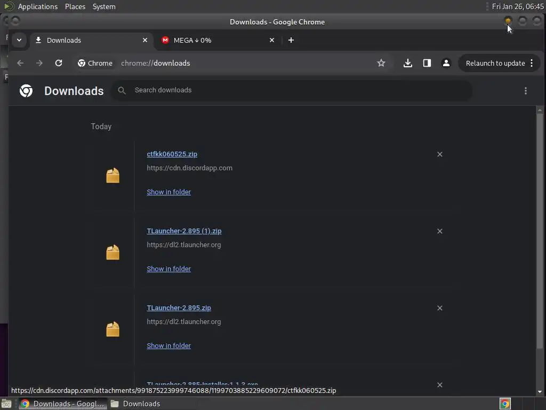Open the profile avatar menu

point(446,63)
